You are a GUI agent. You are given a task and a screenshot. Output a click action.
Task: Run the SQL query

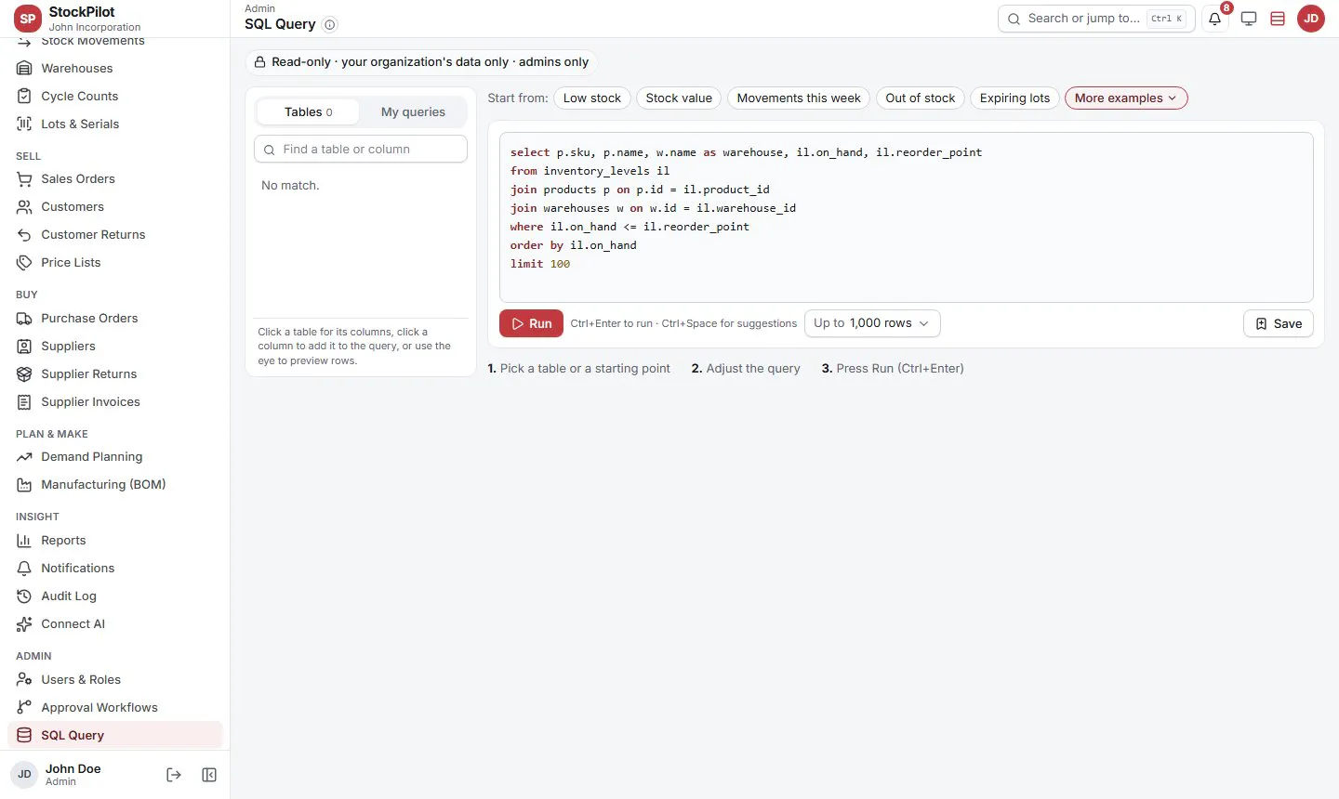click(532, 323)
